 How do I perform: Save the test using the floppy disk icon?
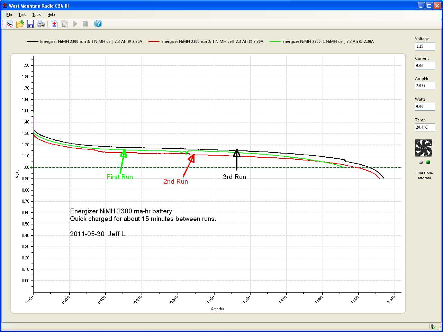tap(30, 24)
